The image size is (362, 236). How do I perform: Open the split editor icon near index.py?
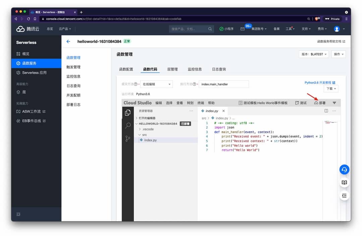click(326, 111)
